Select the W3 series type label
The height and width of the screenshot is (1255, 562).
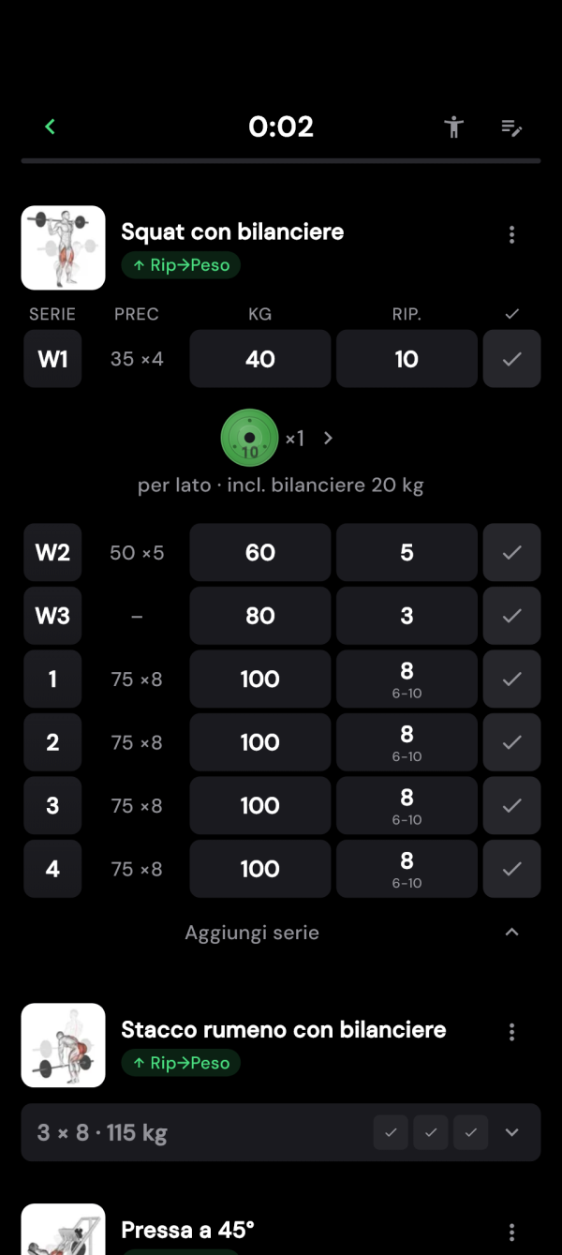52,616
